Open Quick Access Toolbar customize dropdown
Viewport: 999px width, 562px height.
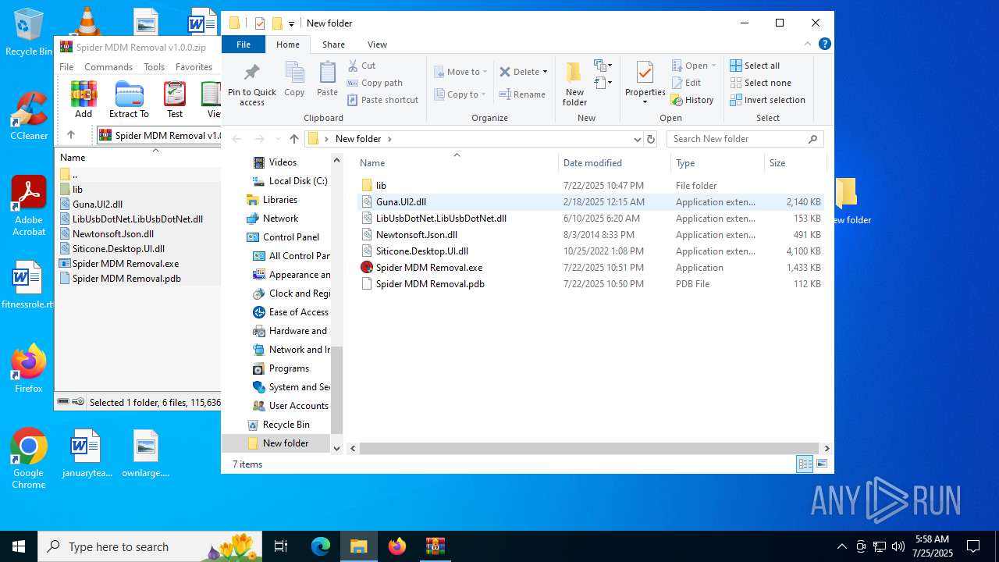coord(291,23)
